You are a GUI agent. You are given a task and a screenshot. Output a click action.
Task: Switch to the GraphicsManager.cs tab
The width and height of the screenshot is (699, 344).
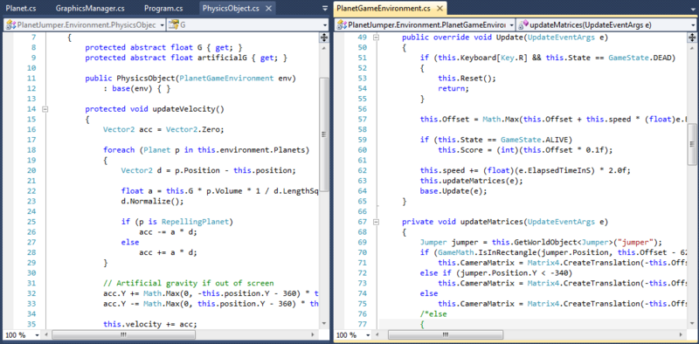[91, 8]
